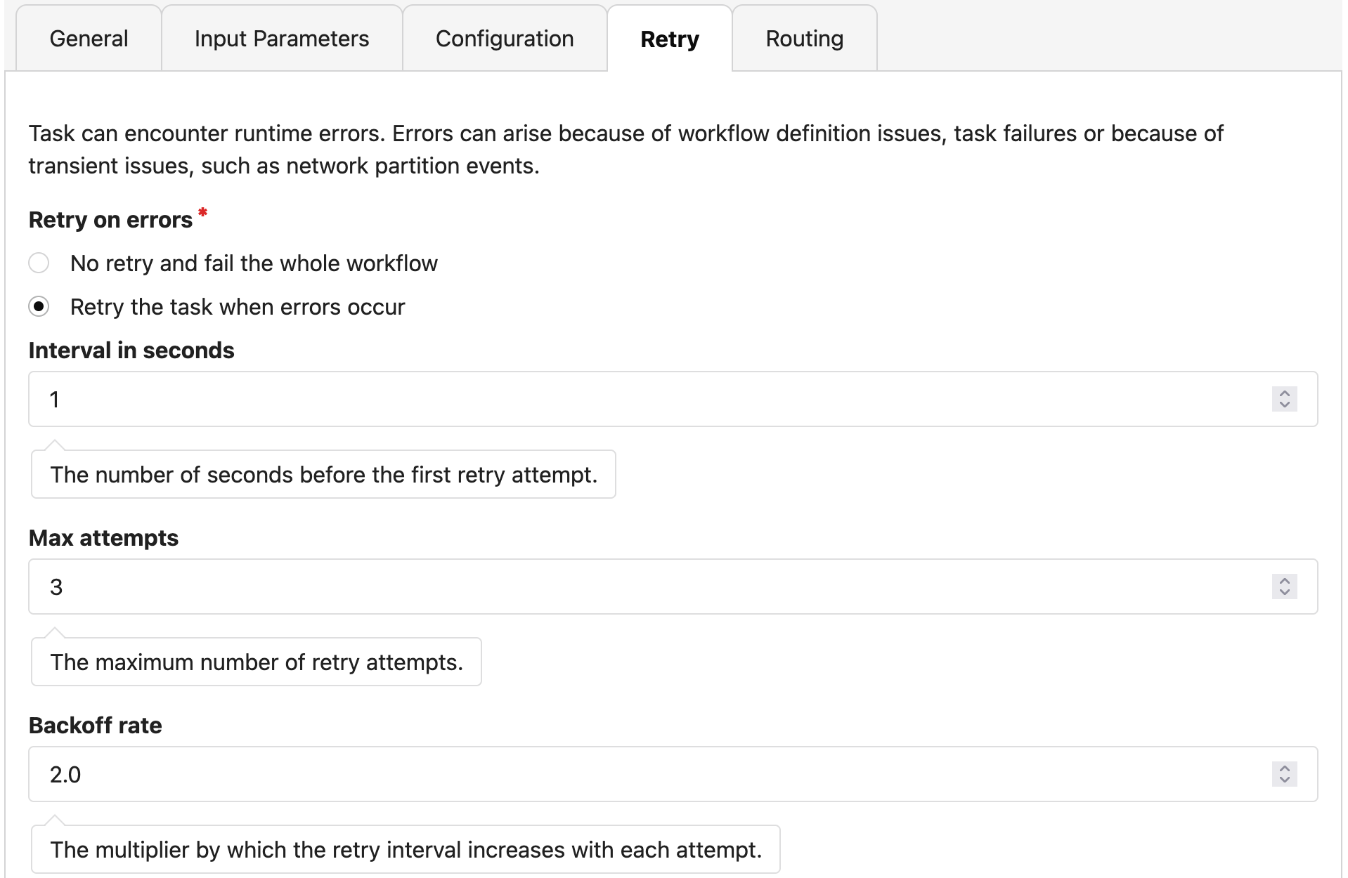This screenshot has width=1348, height=878.
Task: Open the General tab
Action: coord(89,39)
